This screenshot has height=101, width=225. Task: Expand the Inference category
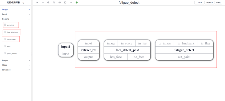[29, 70]
